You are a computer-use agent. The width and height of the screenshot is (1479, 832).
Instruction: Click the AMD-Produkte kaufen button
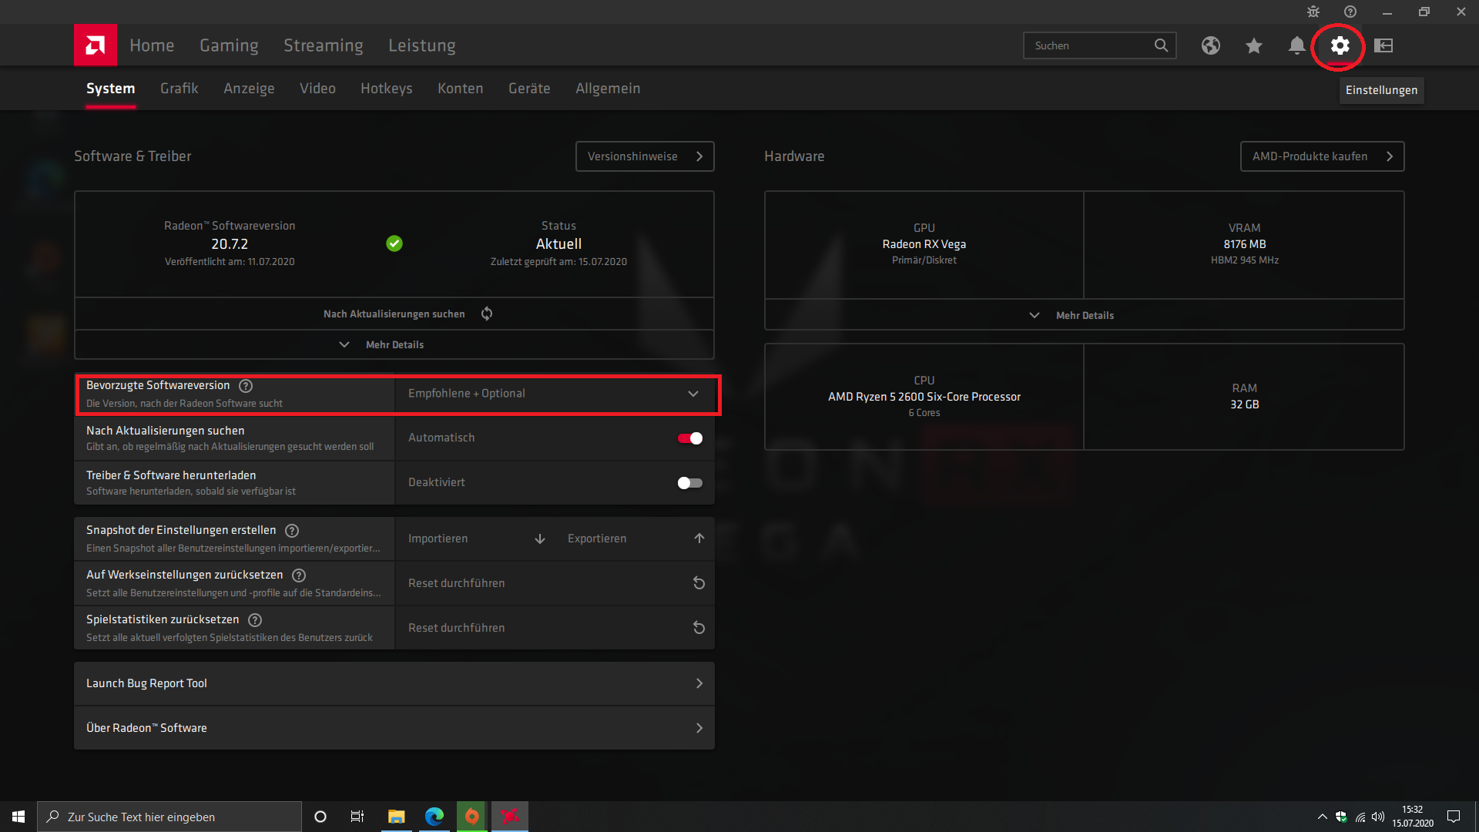[x=1322, y=156]
